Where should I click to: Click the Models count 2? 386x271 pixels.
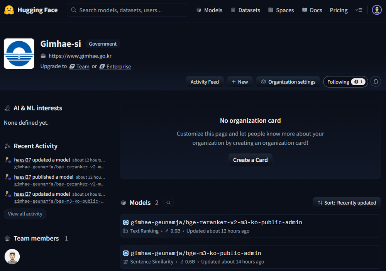tap(157, 203)
